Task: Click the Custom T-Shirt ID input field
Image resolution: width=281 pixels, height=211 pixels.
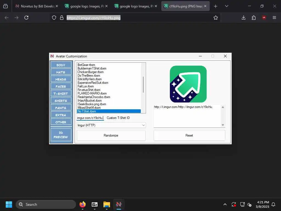Action: pyautogui.click(x=90, y=118)
